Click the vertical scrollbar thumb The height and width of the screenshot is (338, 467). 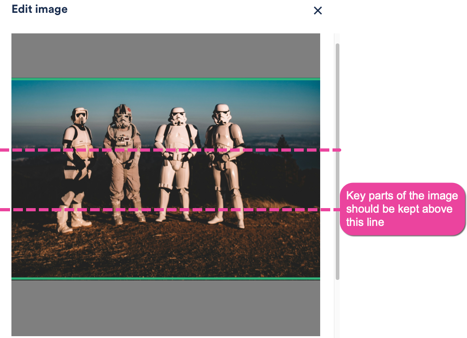[x=338, y=162]
